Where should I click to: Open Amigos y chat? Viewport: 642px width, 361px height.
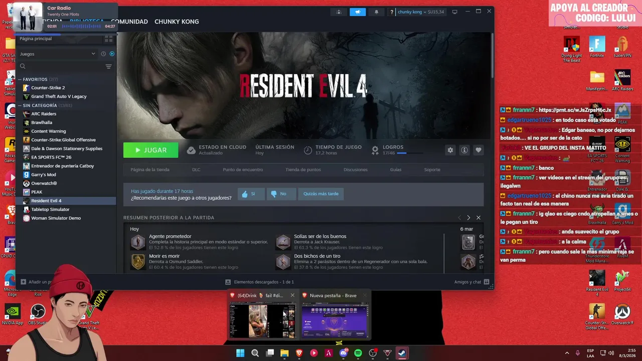pyautogui.click(x=471, y=282)
